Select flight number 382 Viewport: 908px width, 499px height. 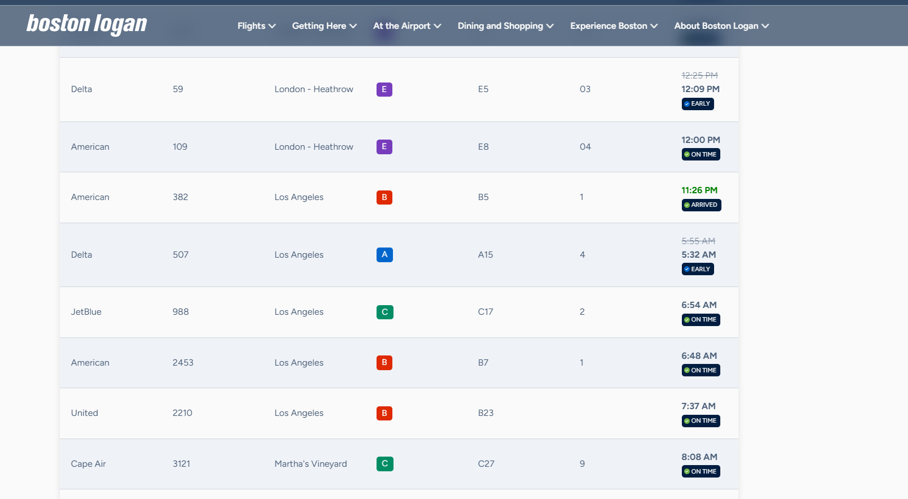pos(180,197)
